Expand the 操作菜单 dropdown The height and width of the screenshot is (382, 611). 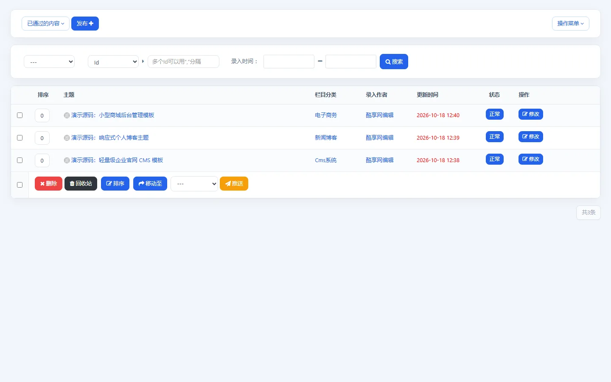571,24
